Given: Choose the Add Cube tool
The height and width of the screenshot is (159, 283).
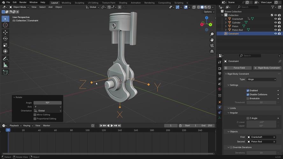Looking at the screenshot, I should [5, 72].
